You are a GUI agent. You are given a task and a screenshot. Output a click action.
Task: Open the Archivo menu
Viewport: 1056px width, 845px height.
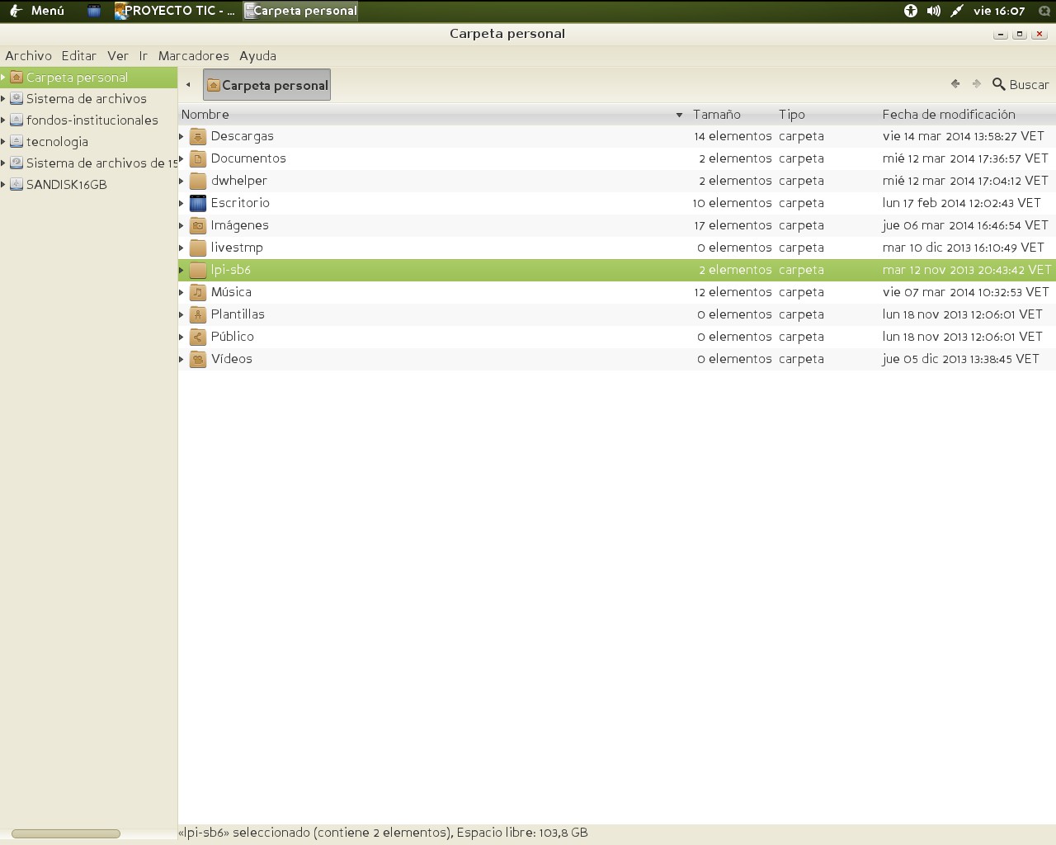pos(28,56)
